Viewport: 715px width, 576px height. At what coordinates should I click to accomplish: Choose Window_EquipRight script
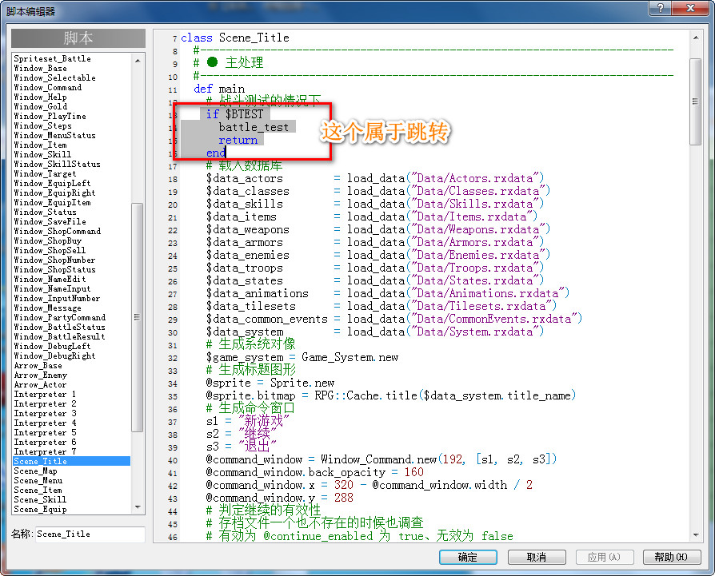tap(54, 193)
